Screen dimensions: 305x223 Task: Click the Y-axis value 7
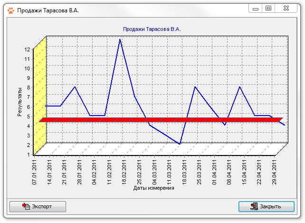29,97
